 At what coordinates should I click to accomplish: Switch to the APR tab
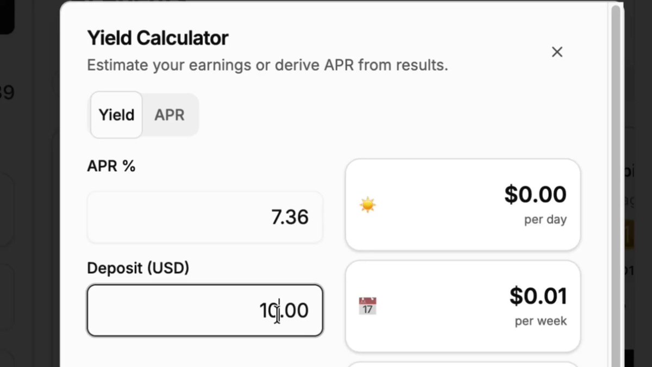[x=170, y=115]
